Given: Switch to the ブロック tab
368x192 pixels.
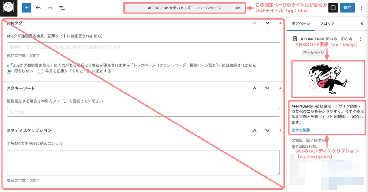Looking at the screenshot, I should [327, 24].
